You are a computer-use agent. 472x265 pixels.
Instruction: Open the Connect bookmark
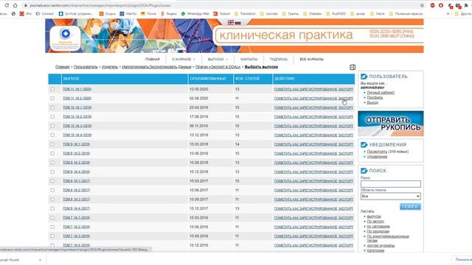tap(45, 13)
